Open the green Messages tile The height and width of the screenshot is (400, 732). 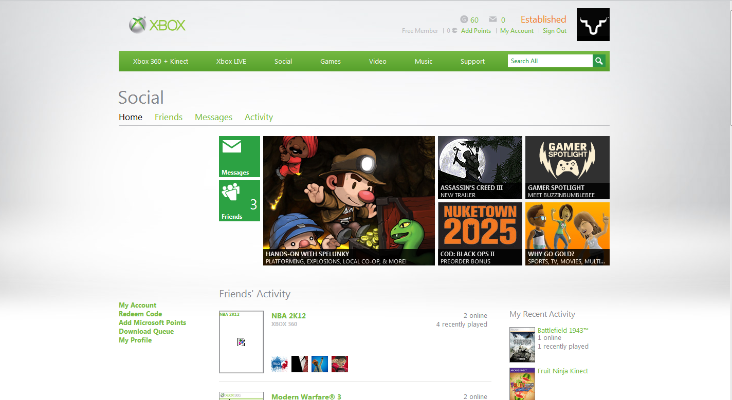tap(240, 157)
